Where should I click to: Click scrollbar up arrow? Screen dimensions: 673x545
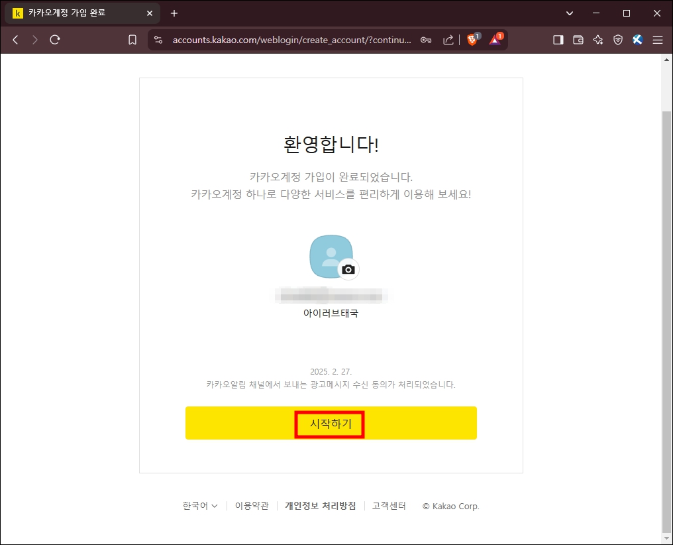666,60
